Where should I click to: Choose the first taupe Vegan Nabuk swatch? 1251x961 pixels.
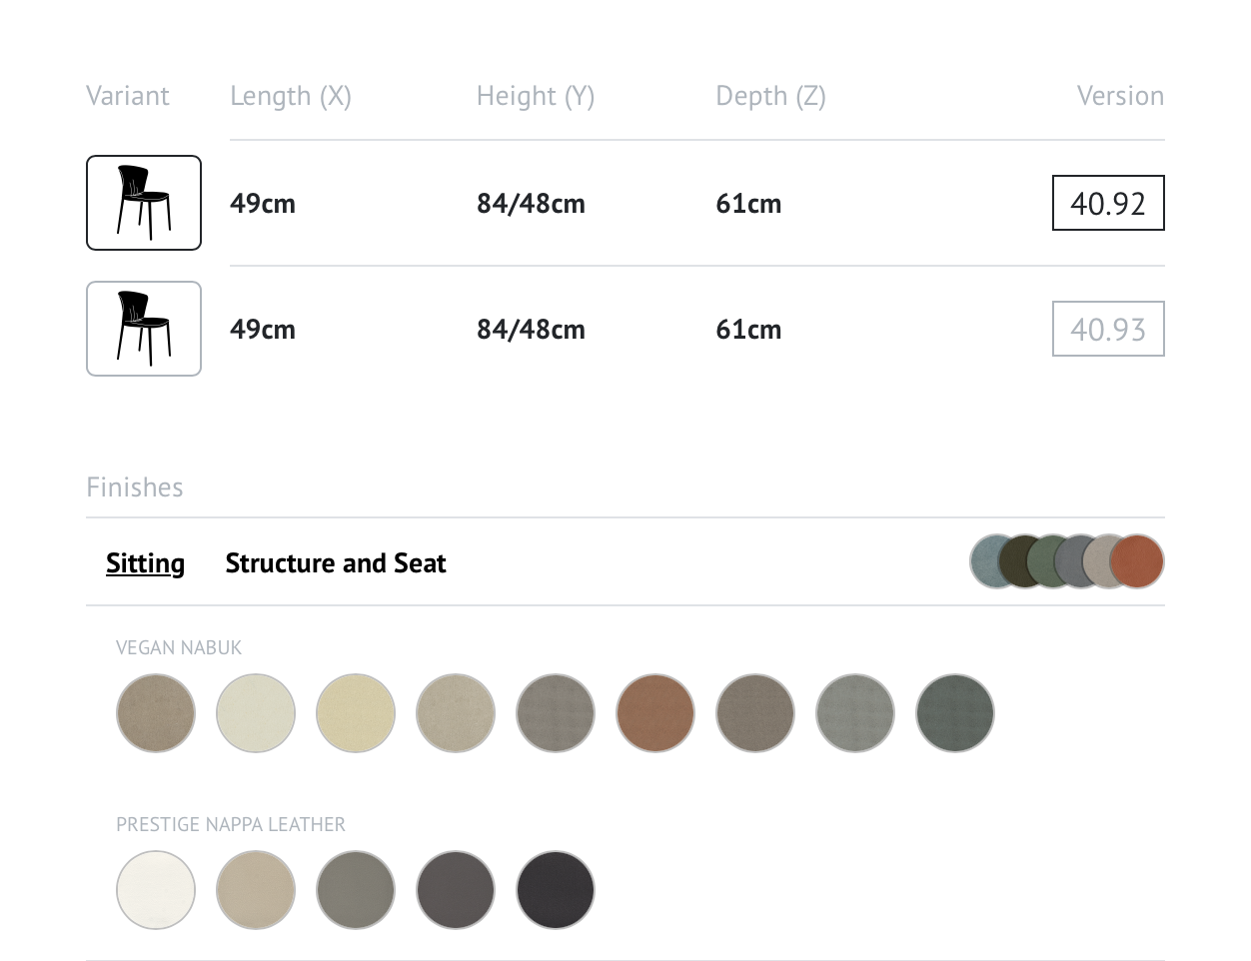coord(156,713)
